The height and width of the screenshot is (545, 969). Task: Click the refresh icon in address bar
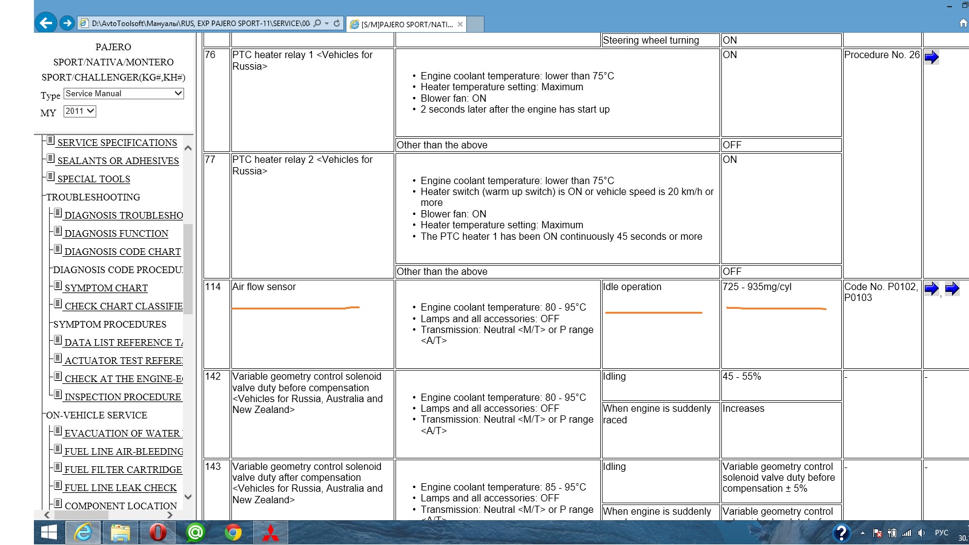(x=337, y=24)
